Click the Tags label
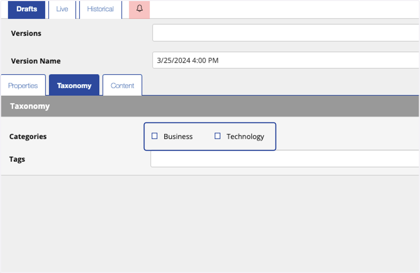The height and width of the screenshot is (273, 420). click(17, 159)
